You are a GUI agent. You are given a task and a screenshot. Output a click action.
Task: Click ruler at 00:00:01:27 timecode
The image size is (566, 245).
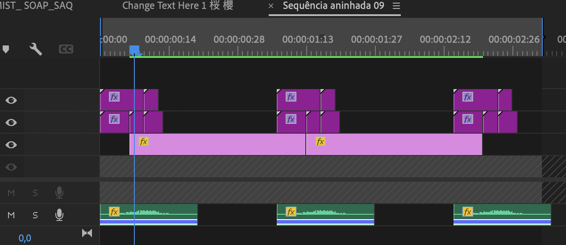pos(377,40)
